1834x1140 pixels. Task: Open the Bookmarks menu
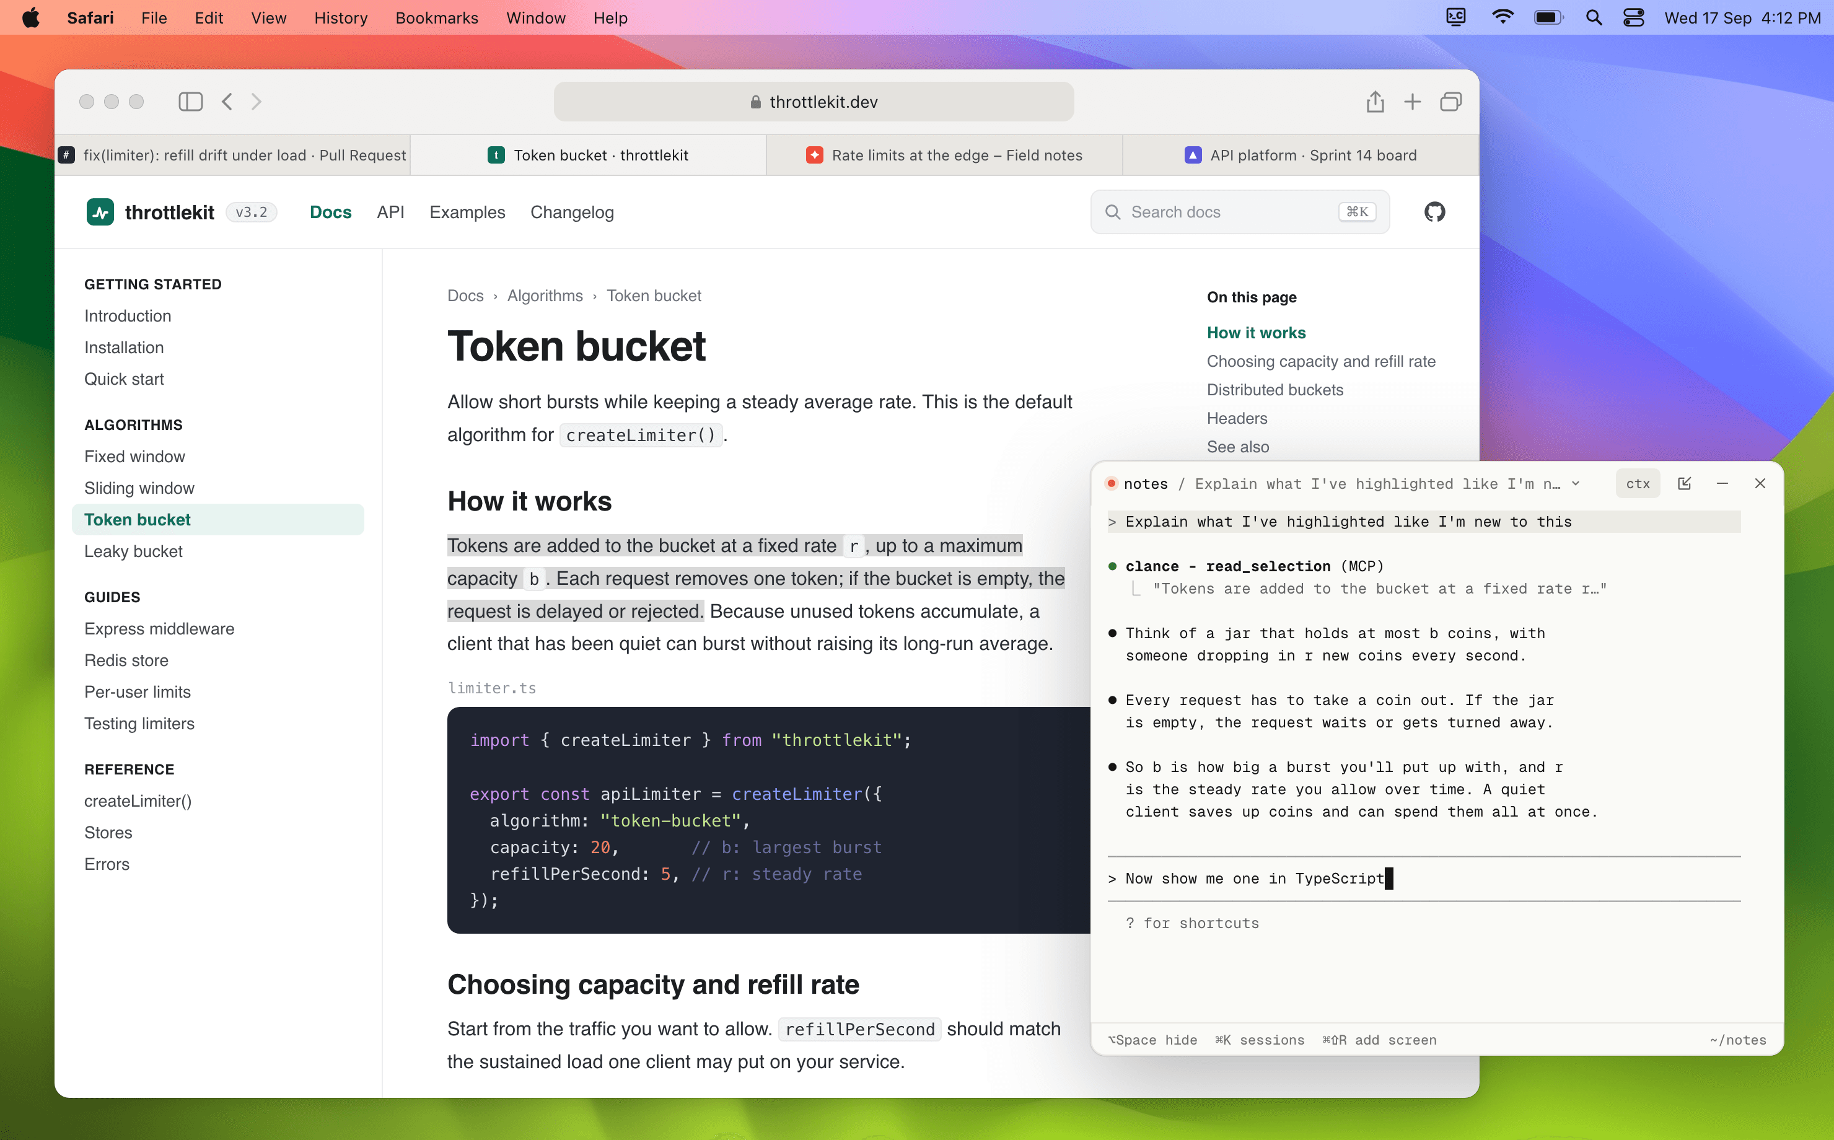[436, 17]
